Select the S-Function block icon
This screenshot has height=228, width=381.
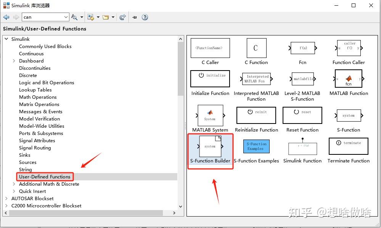[x=349, y=116]
